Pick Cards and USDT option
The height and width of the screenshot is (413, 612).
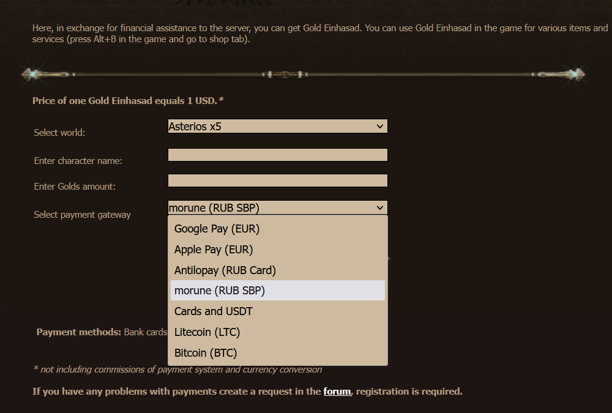(277, 311)
